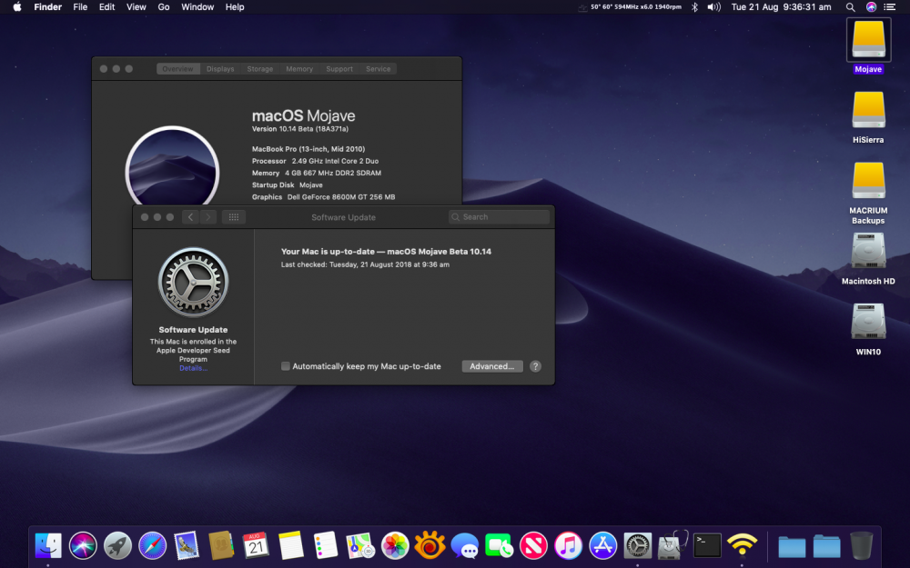The height and width of the screenshot is (568, 910).
Task: Open the volume control in menu bar
Action: (x=713, y=7)
